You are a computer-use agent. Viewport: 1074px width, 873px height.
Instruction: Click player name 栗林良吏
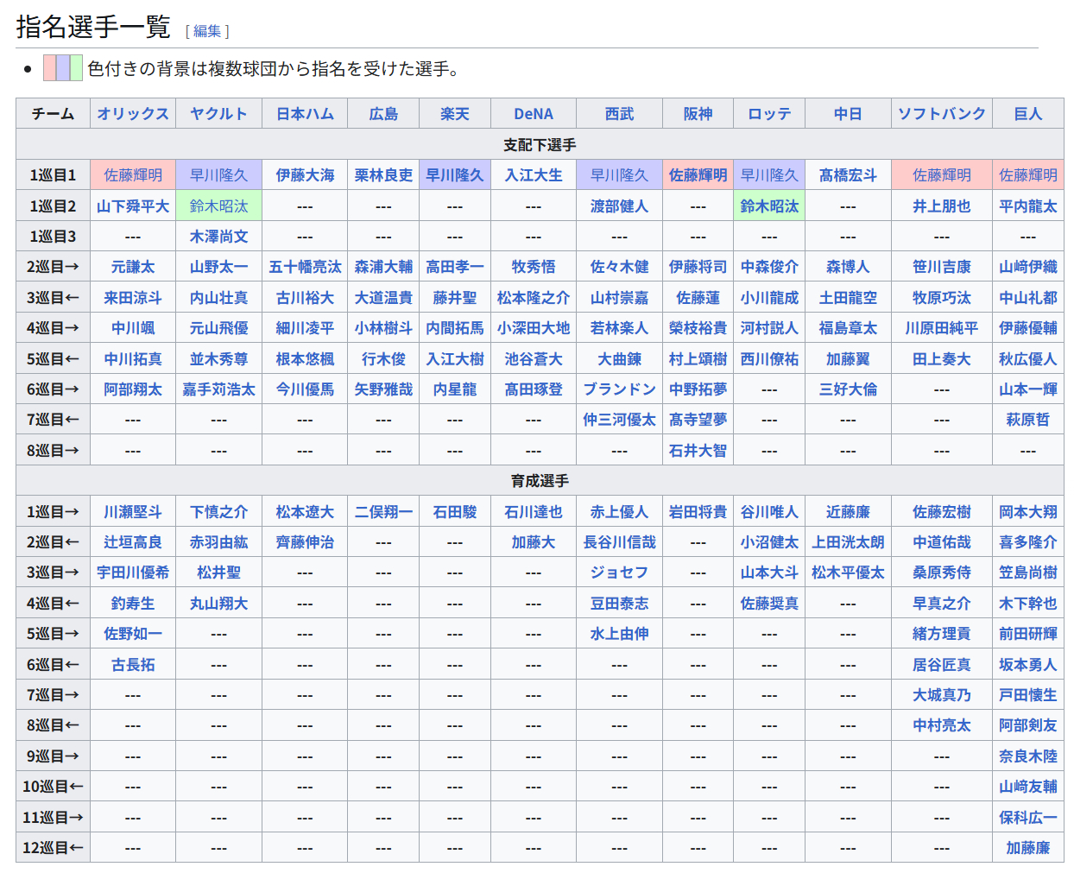383,175
